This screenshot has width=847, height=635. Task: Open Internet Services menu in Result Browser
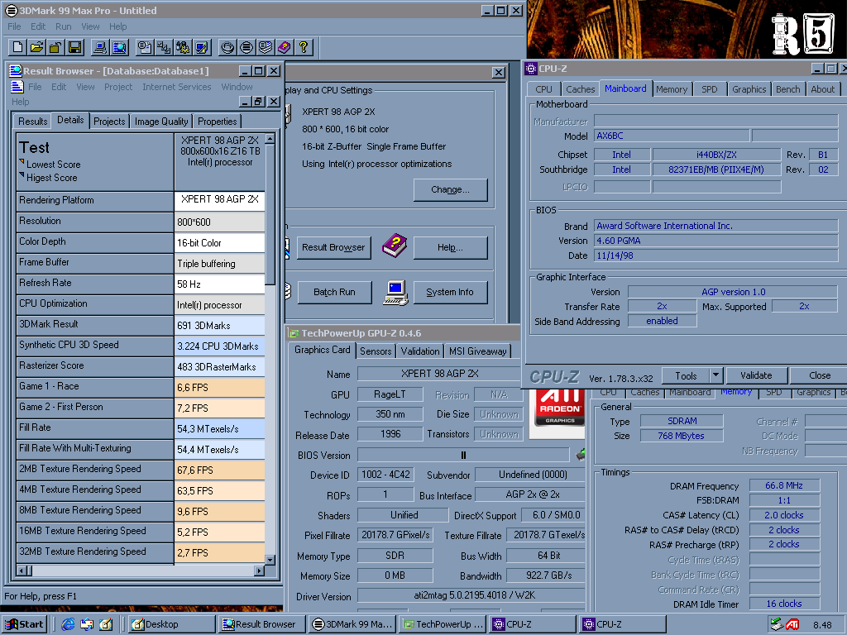177,87
